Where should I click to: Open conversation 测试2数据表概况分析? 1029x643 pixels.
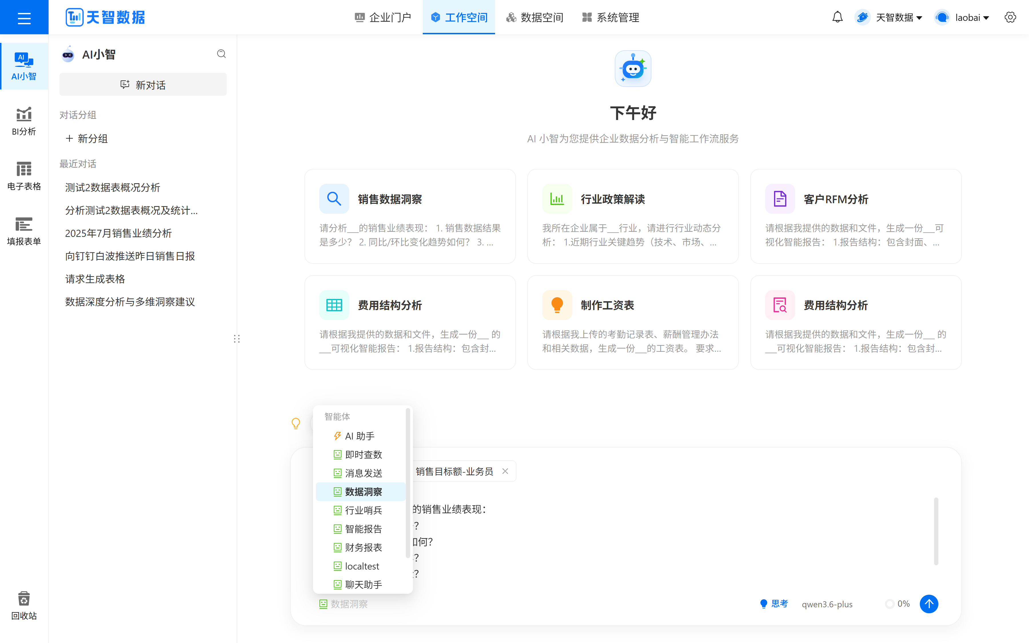coord(113,187)
